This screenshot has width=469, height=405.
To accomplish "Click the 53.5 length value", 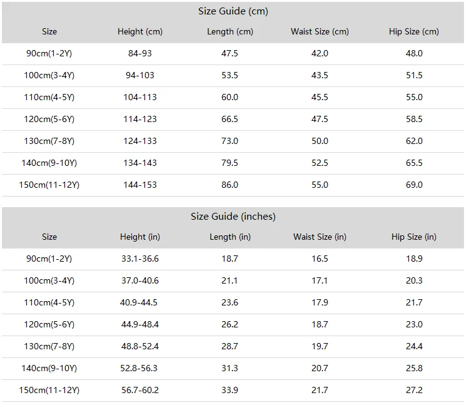I will (230, 76).
